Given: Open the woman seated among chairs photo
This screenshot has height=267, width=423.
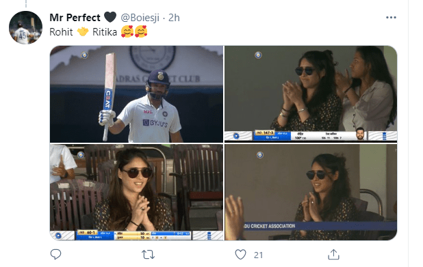Looking at the screenshot, I should pos(136,192).
